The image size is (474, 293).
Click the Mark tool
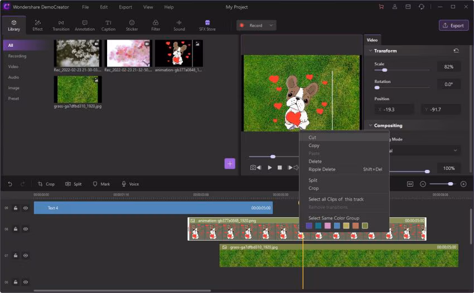[101, 184]
